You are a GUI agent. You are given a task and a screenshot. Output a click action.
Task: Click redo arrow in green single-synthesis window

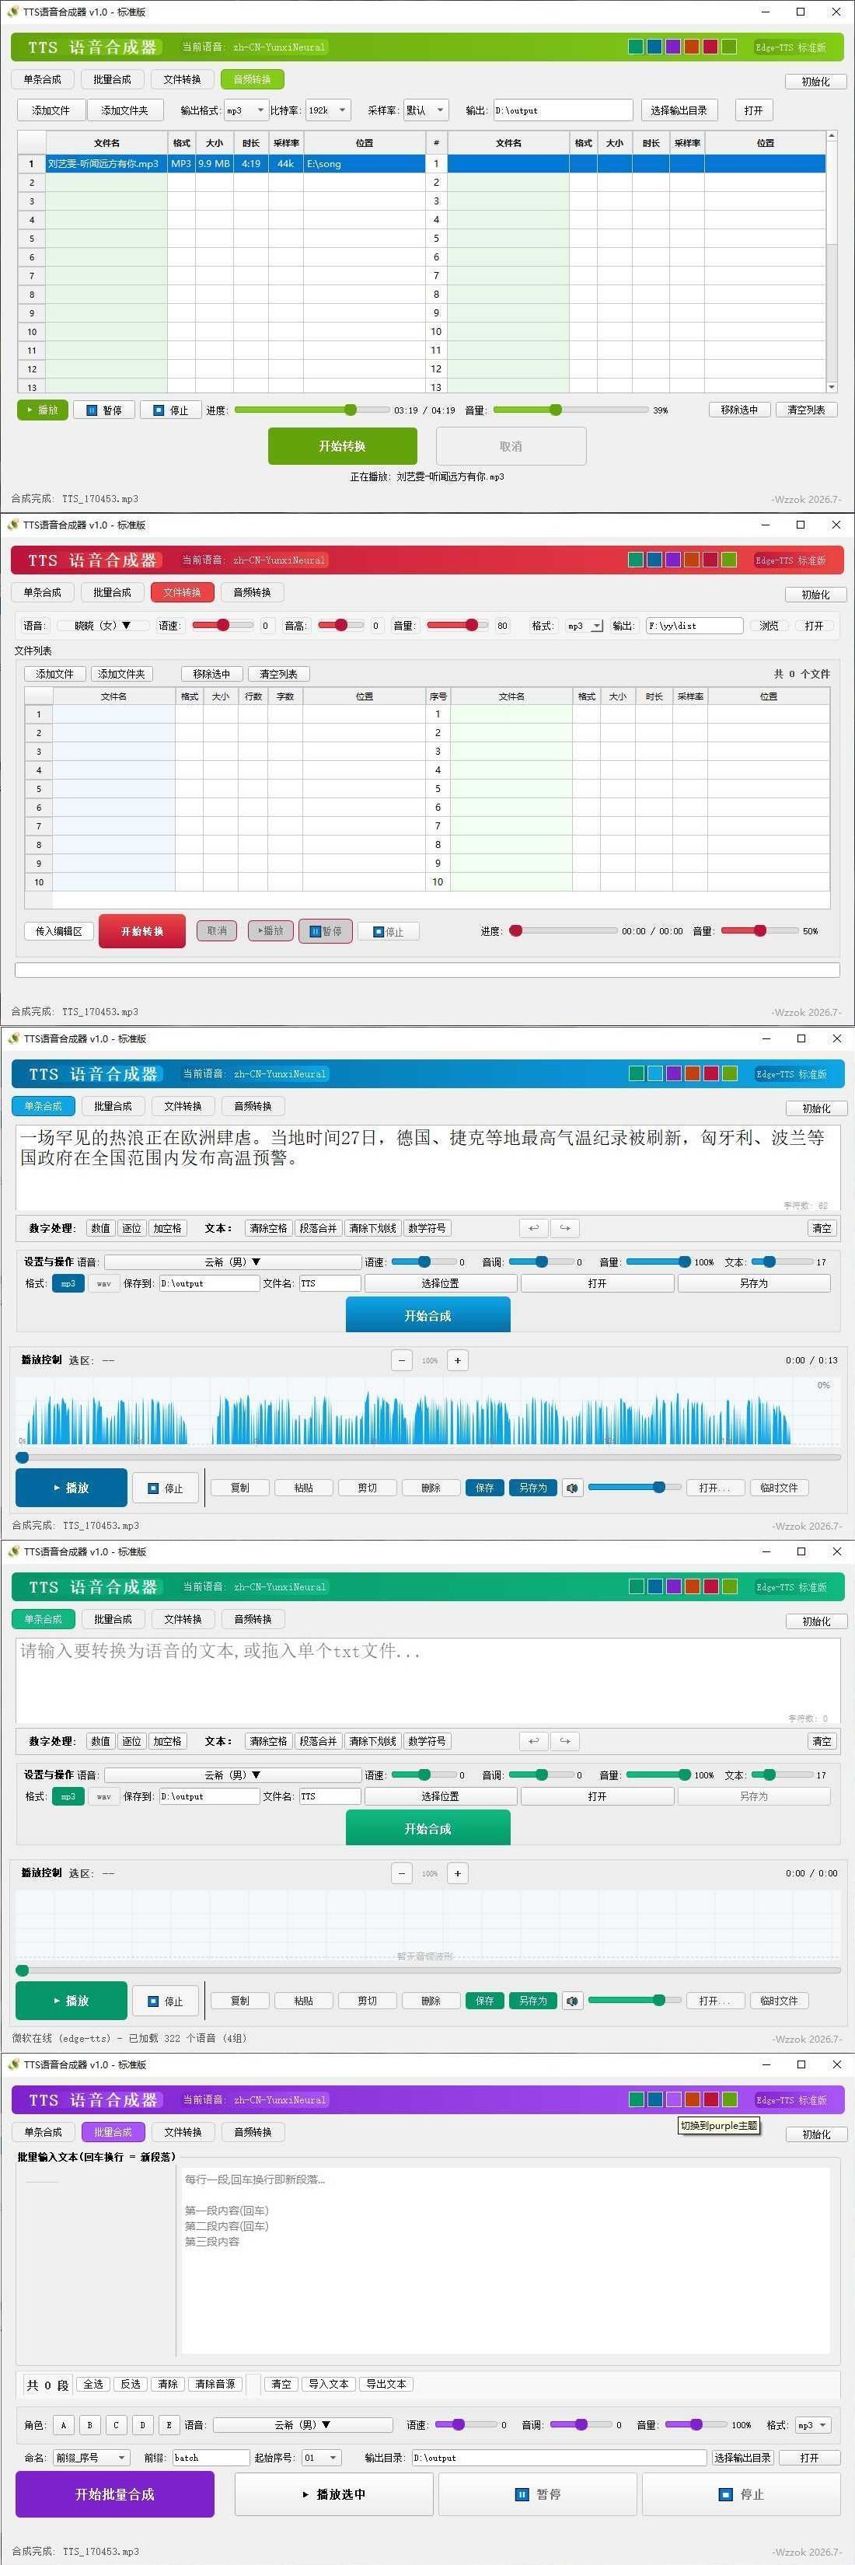565,1740
